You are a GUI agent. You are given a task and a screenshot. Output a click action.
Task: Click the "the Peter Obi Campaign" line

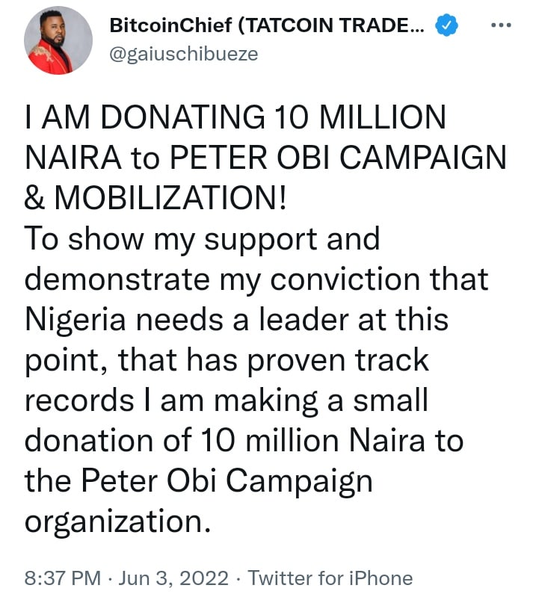point(198,481)
